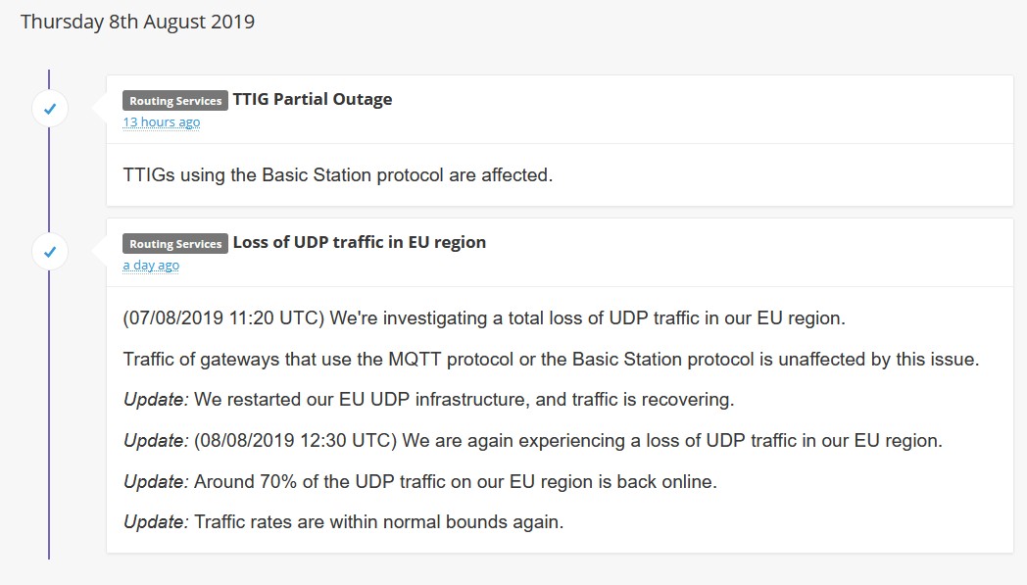The width and height of the screenshot is (1027, 585).
Task: Click the "13 hours ago" timestamp link
Action: point(161,122)
